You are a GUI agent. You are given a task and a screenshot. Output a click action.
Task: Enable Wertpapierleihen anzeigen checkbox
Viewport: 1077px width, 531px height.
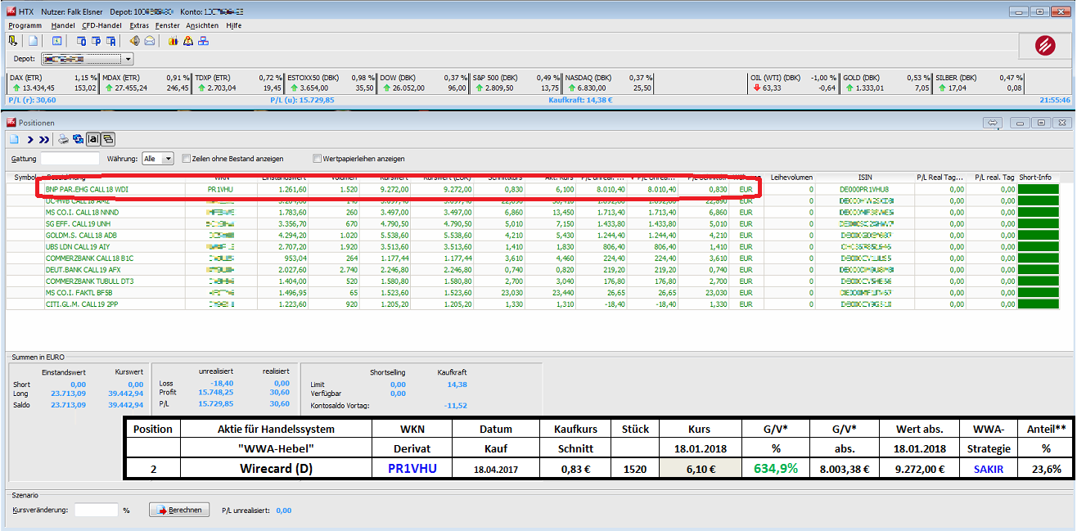coord(317,159)
